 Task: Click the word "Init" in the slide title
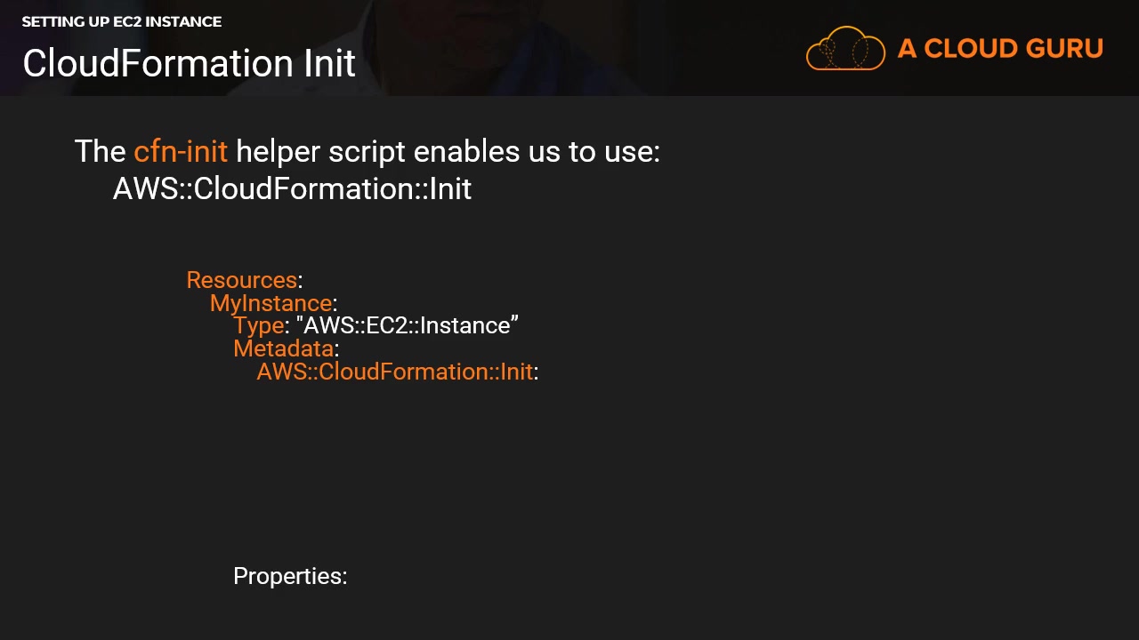coord(329,63)
